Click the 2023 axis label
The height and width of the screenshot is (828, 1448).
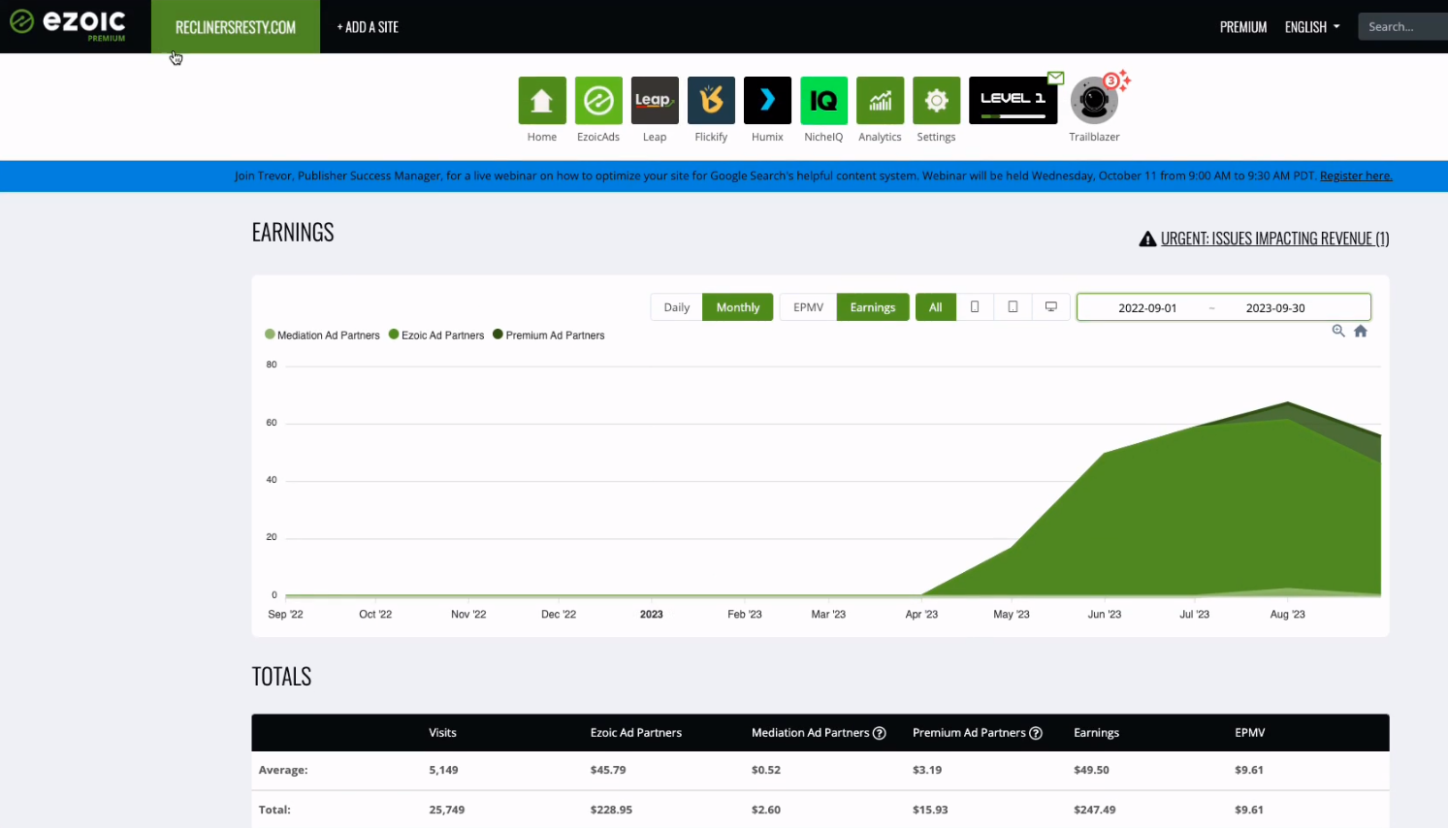click(652, 615)
